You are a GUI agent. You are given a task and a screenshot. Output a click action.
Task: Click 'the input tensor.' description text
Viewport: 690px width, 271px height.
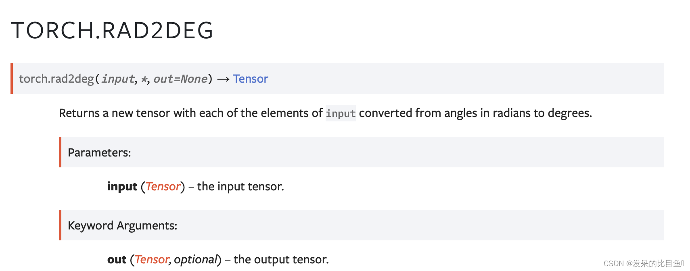click(240, 186)
